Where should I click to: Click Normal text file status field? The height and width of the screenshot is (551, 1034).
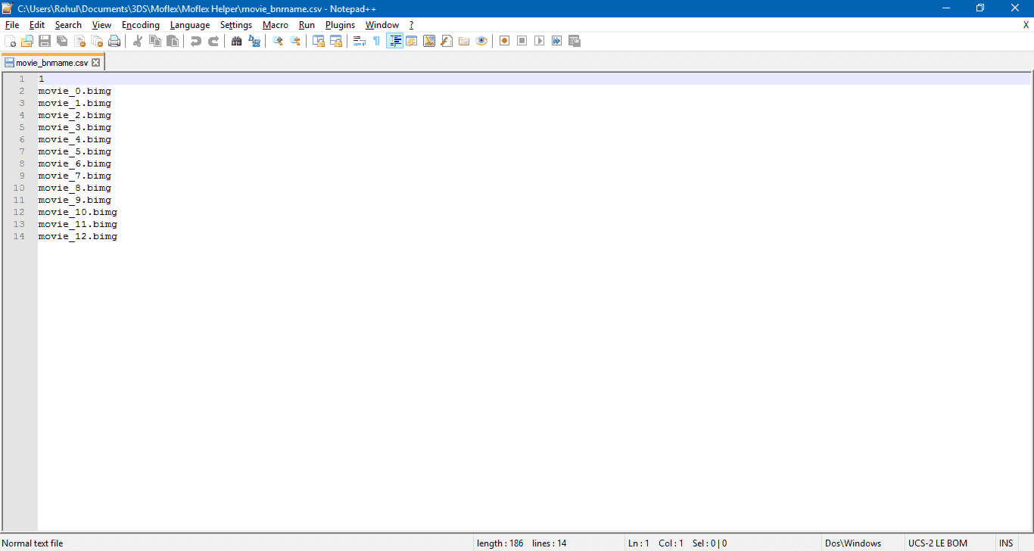pos(33,543)
